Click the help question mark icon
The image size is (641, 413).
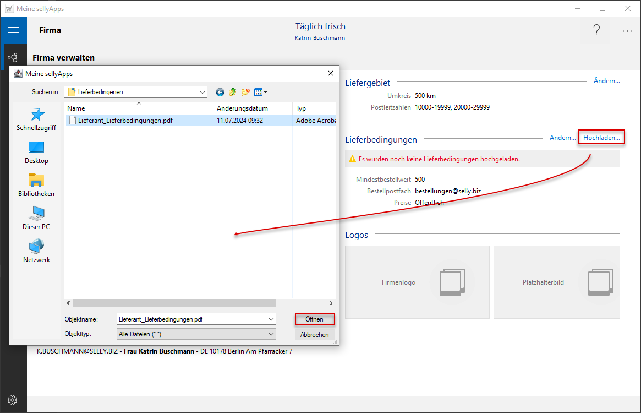click(596, 31)
